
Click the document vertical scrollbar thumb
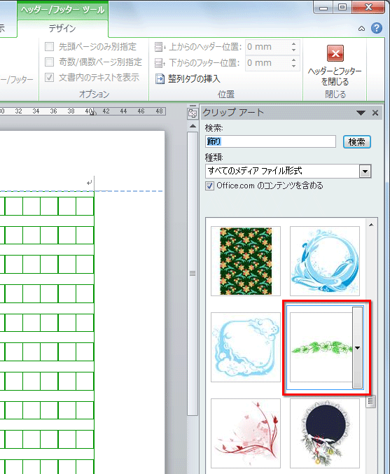point(193,274)
